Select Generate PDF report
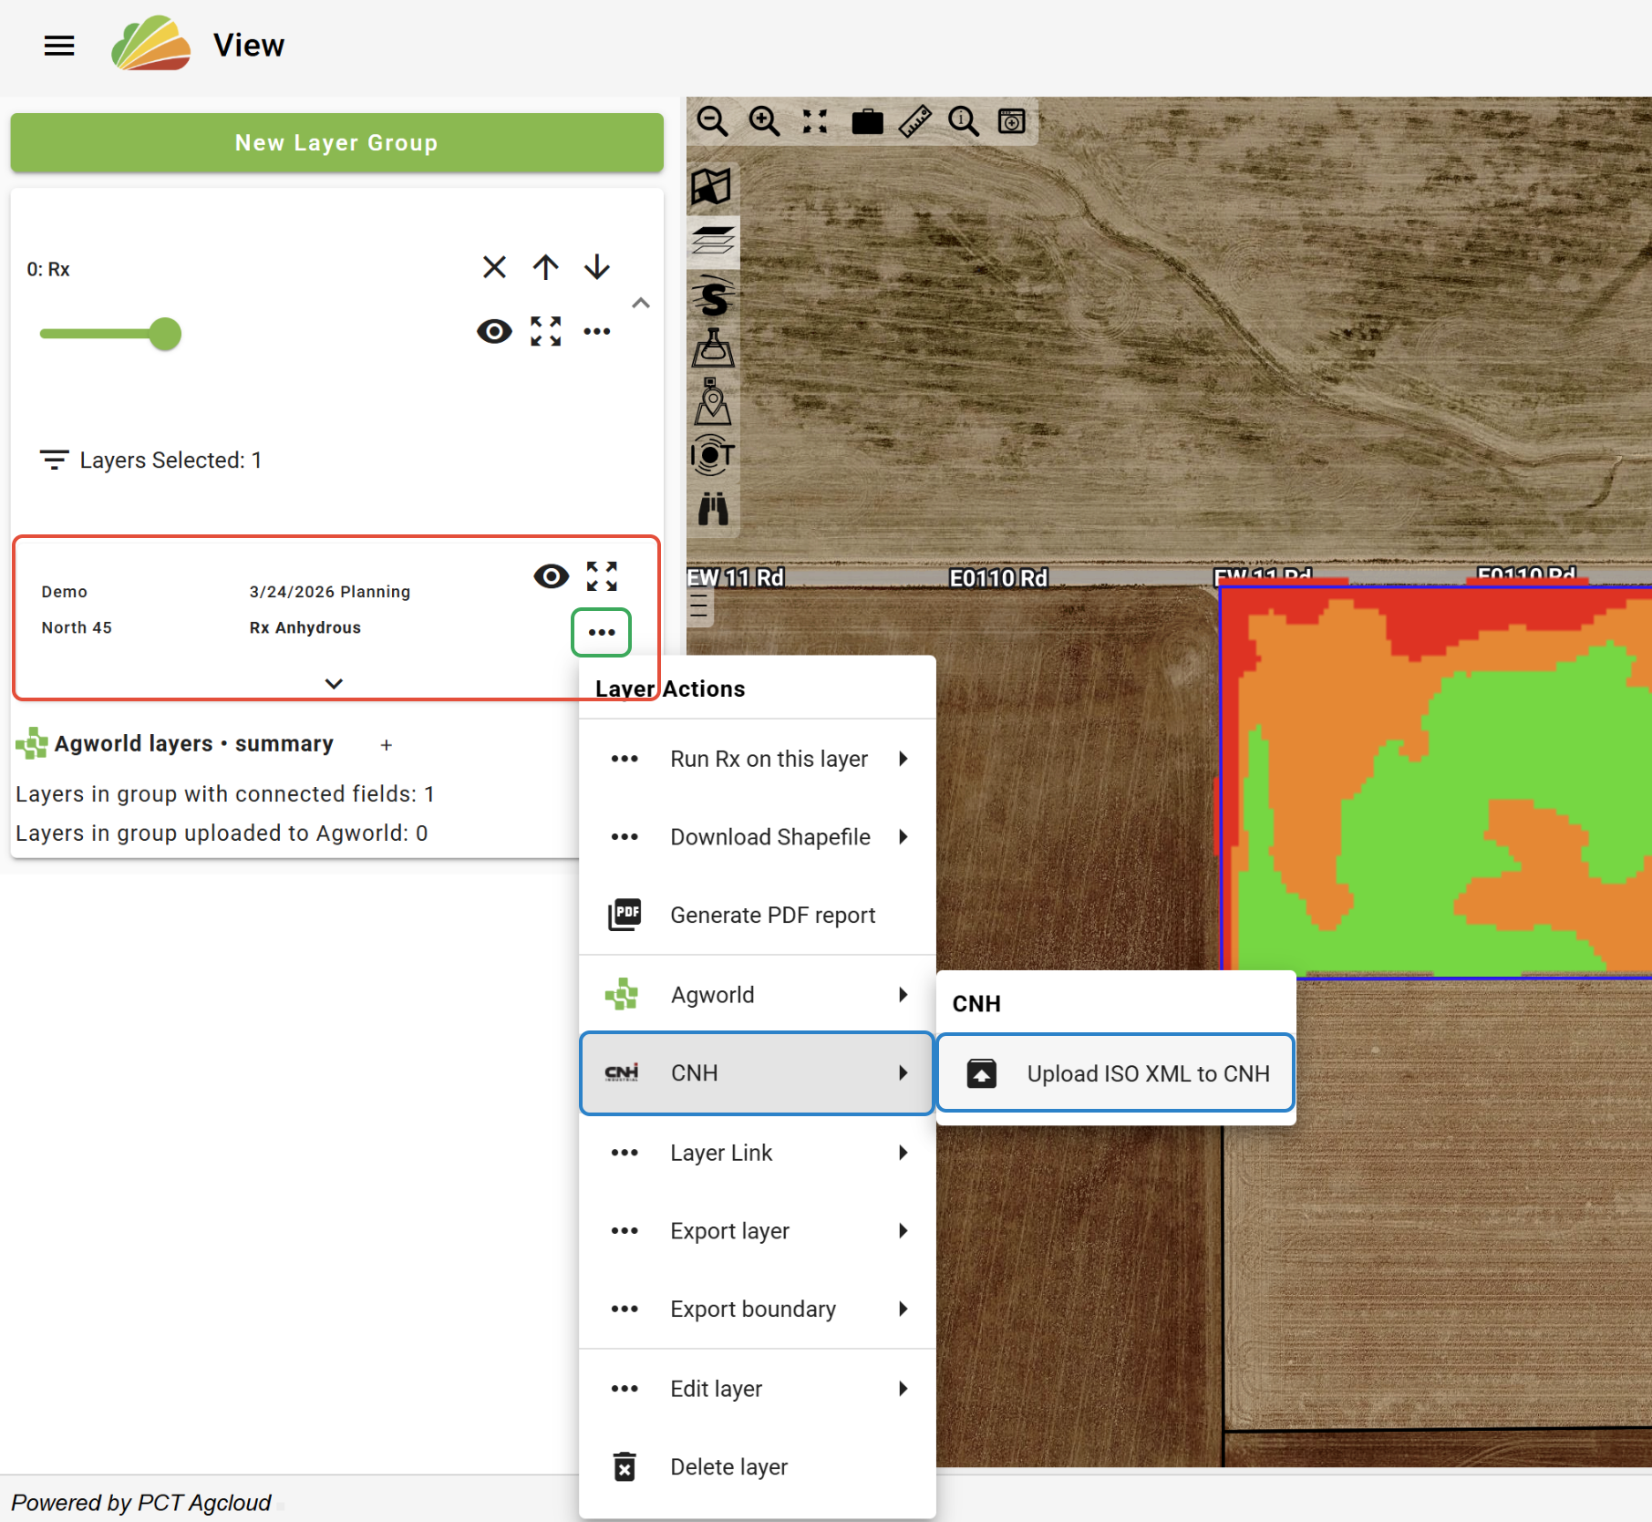 coord(757,915)
